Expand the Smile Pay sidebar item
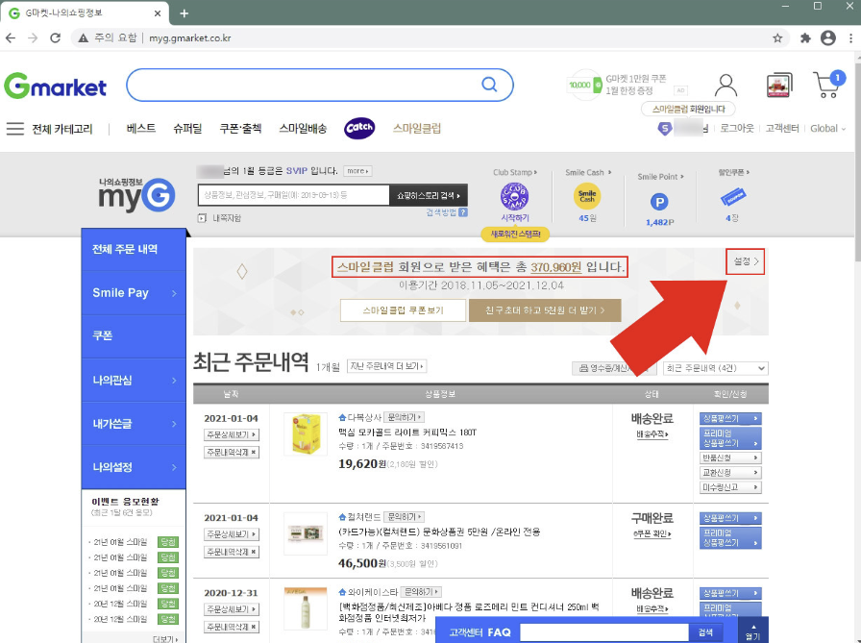 coord(134,293)
